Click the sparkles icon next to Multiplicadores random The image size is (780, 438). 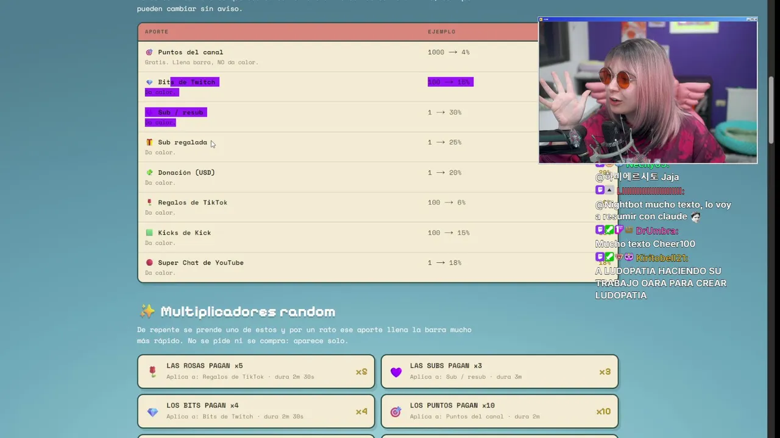(x=147, y=311)
